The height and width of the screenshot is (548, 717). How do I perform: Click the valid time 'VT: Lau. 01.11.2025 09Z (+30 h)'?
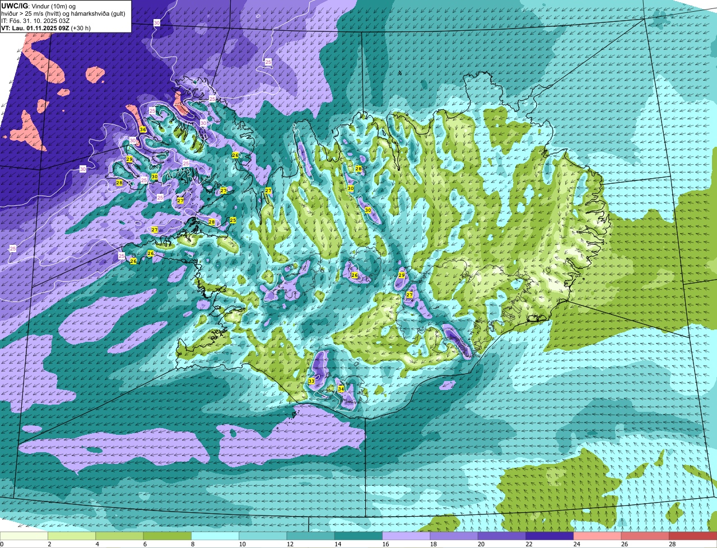point(46,27)
